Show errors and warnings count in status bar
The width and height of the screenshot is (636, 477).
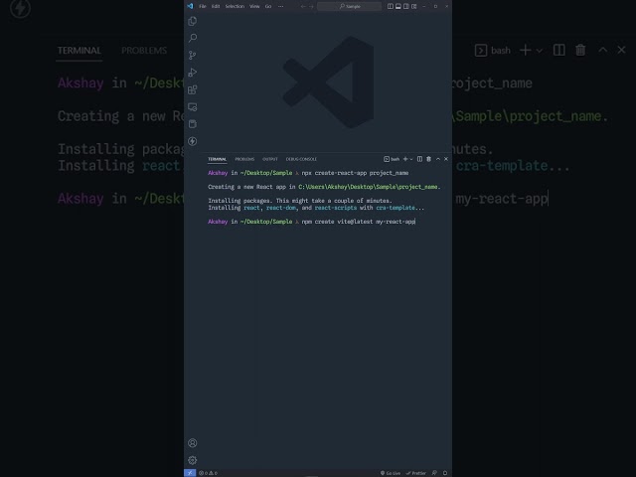[208, 473]
